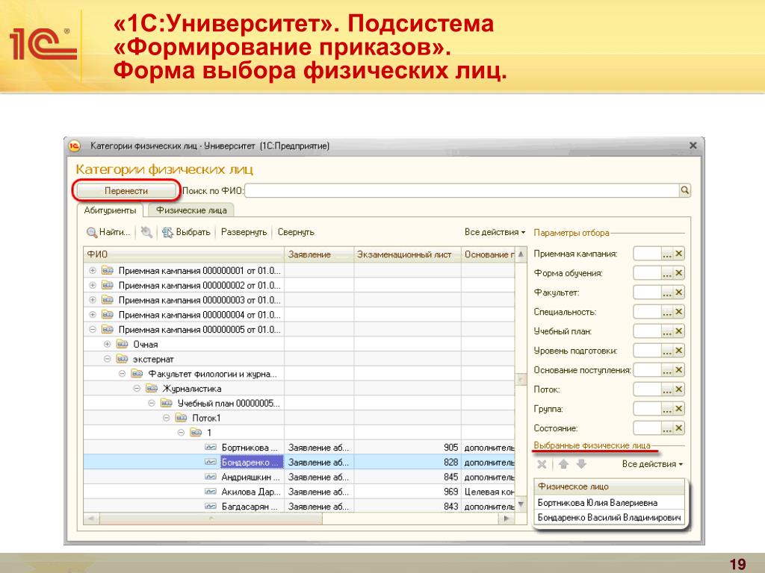This screenshot has width=765, height=573.
Task: Select the Акилова Дар... row
Action: click(x=299, y=492)
